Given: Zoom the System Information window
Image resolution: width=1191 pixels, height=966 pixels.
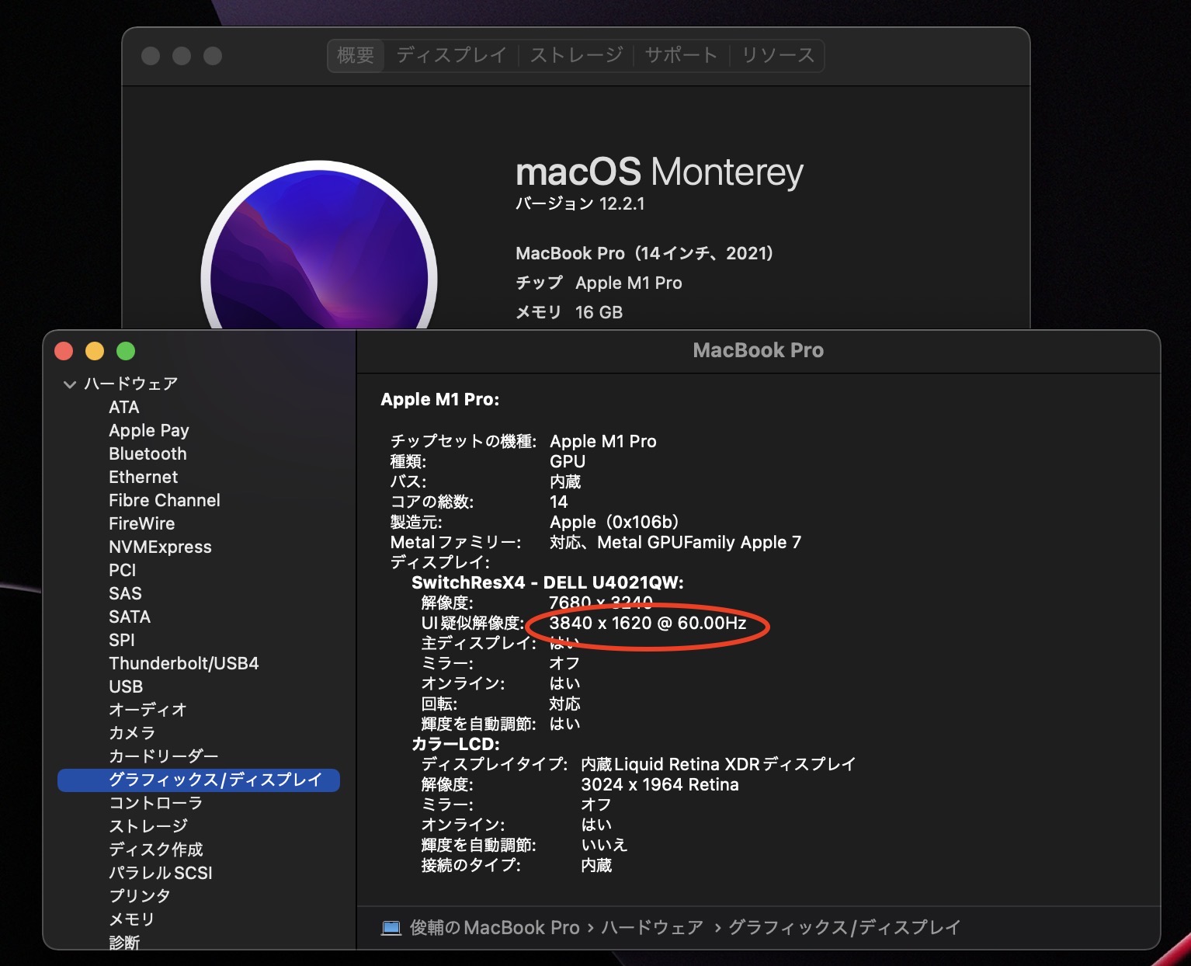Looking at the screenshot, I should [126, 351].
